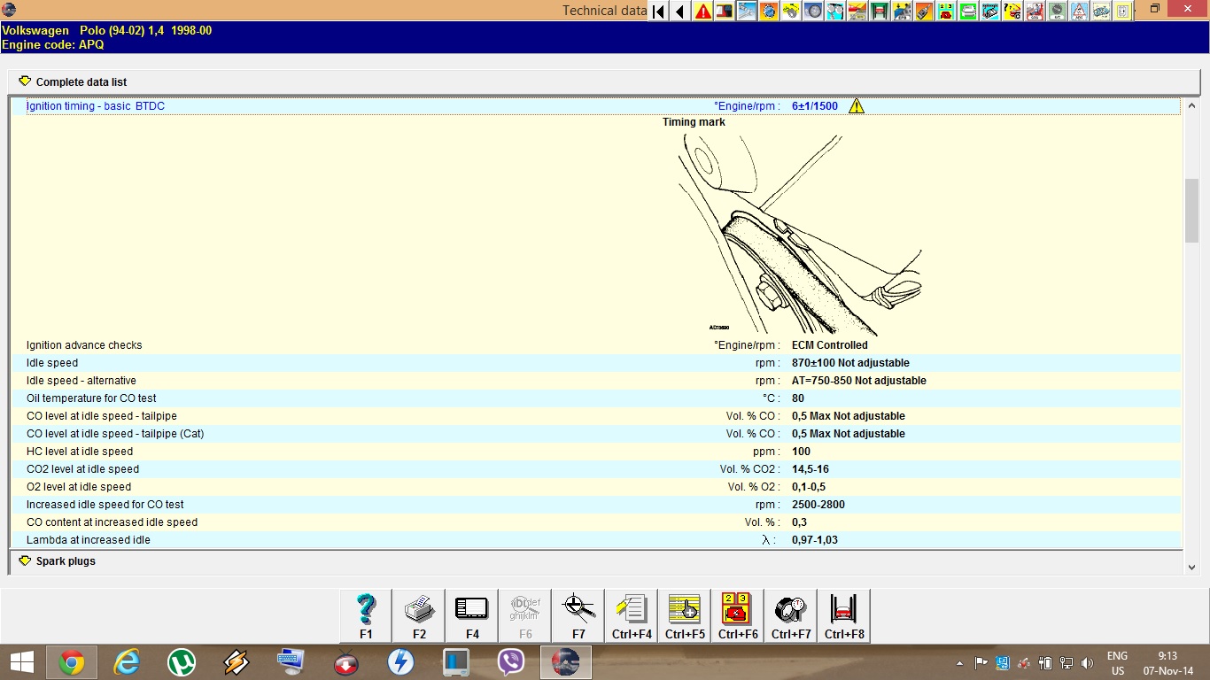This screenshot has height=680, width=1210.
Task: Click the Ctrl+F4 notes editing button
Action: [x=632, y=614]
